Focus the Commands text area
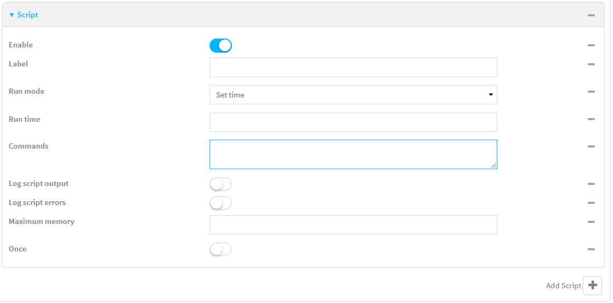 click(x=353, y=154)
